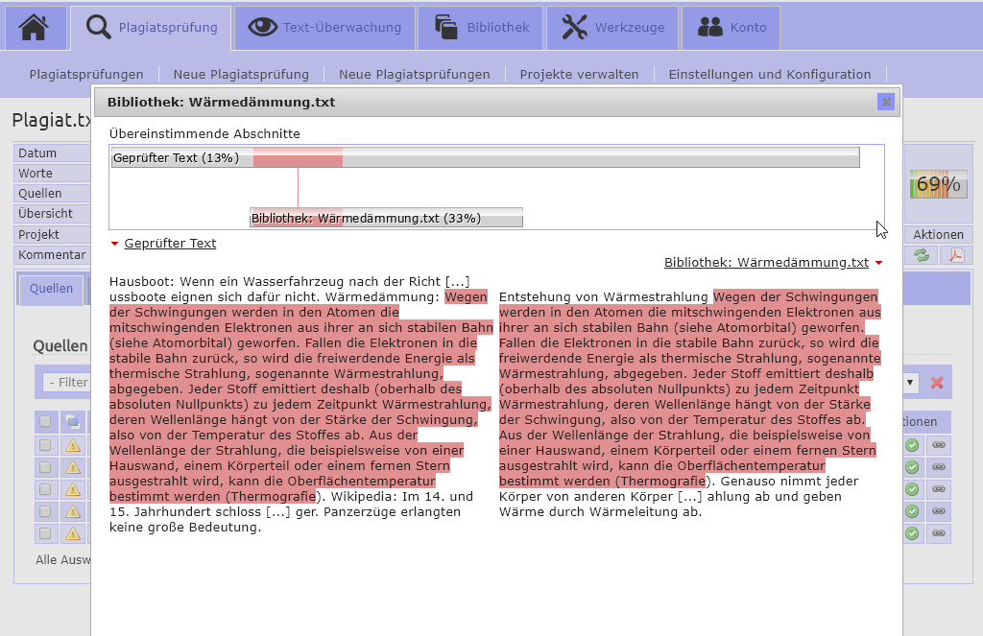Tick the checkbox of the fifth source row
This screenshot has width=983, height=636.
(x=45, y=533)
